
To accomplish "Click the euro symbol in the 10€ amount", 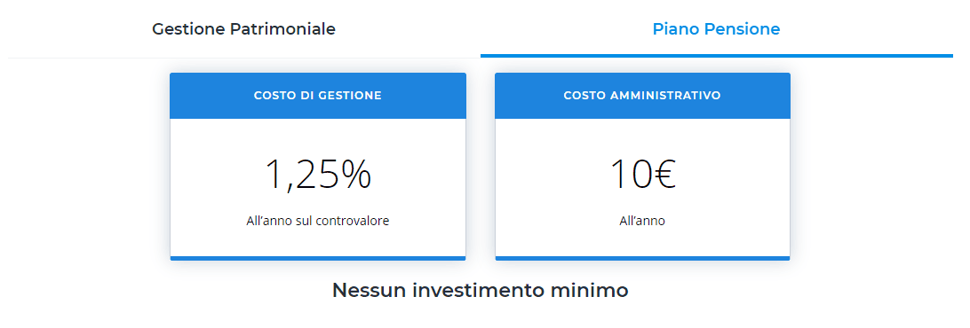I will tap(664, 174).
